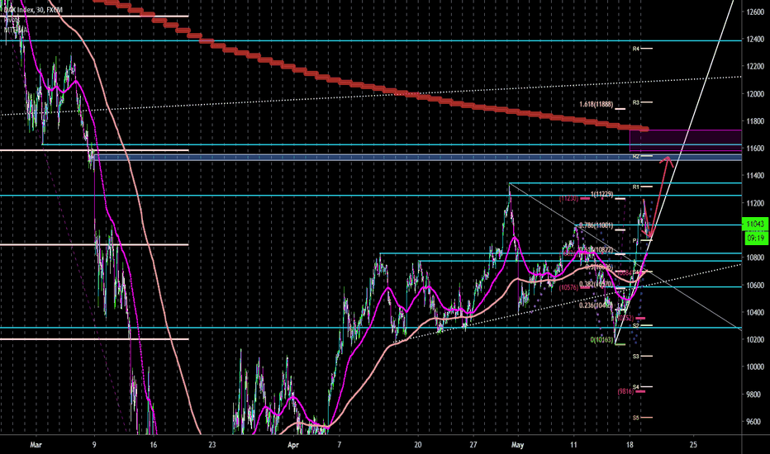The image size is (770, 454).
Task: Select the 1.618(11888) Fibonacci extension label
Action: click(597, 104)
